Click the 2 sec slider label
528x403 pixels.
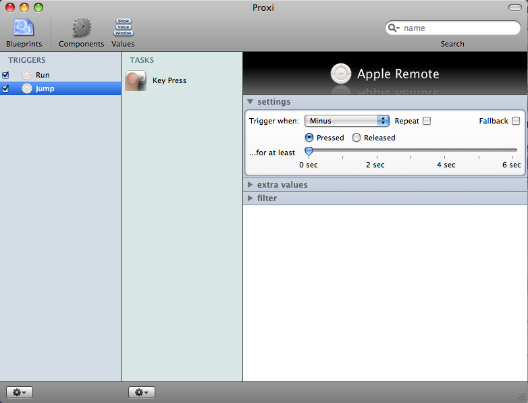pos(375,165)
